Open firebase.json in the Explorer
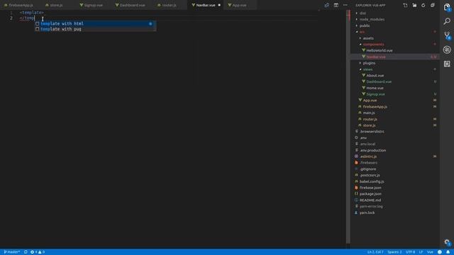This screenshot has width=454, height=255. [370, 188]
